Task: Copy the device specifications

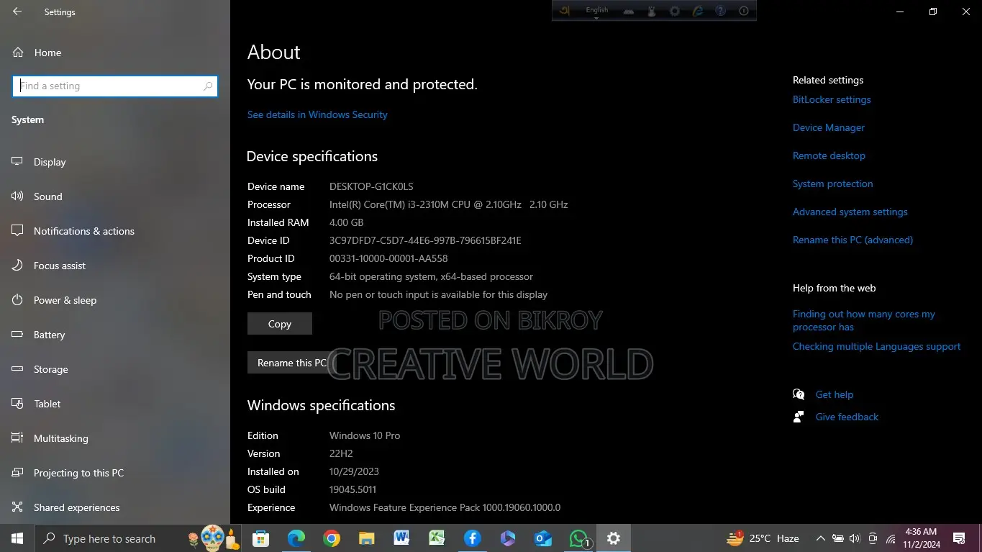Action: (x=280, y=324)
